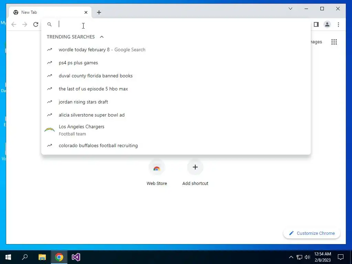Viewport: 352px width, 264px height.
Task: Open the Google apps grid icon
Action: (x=334, y=42)
